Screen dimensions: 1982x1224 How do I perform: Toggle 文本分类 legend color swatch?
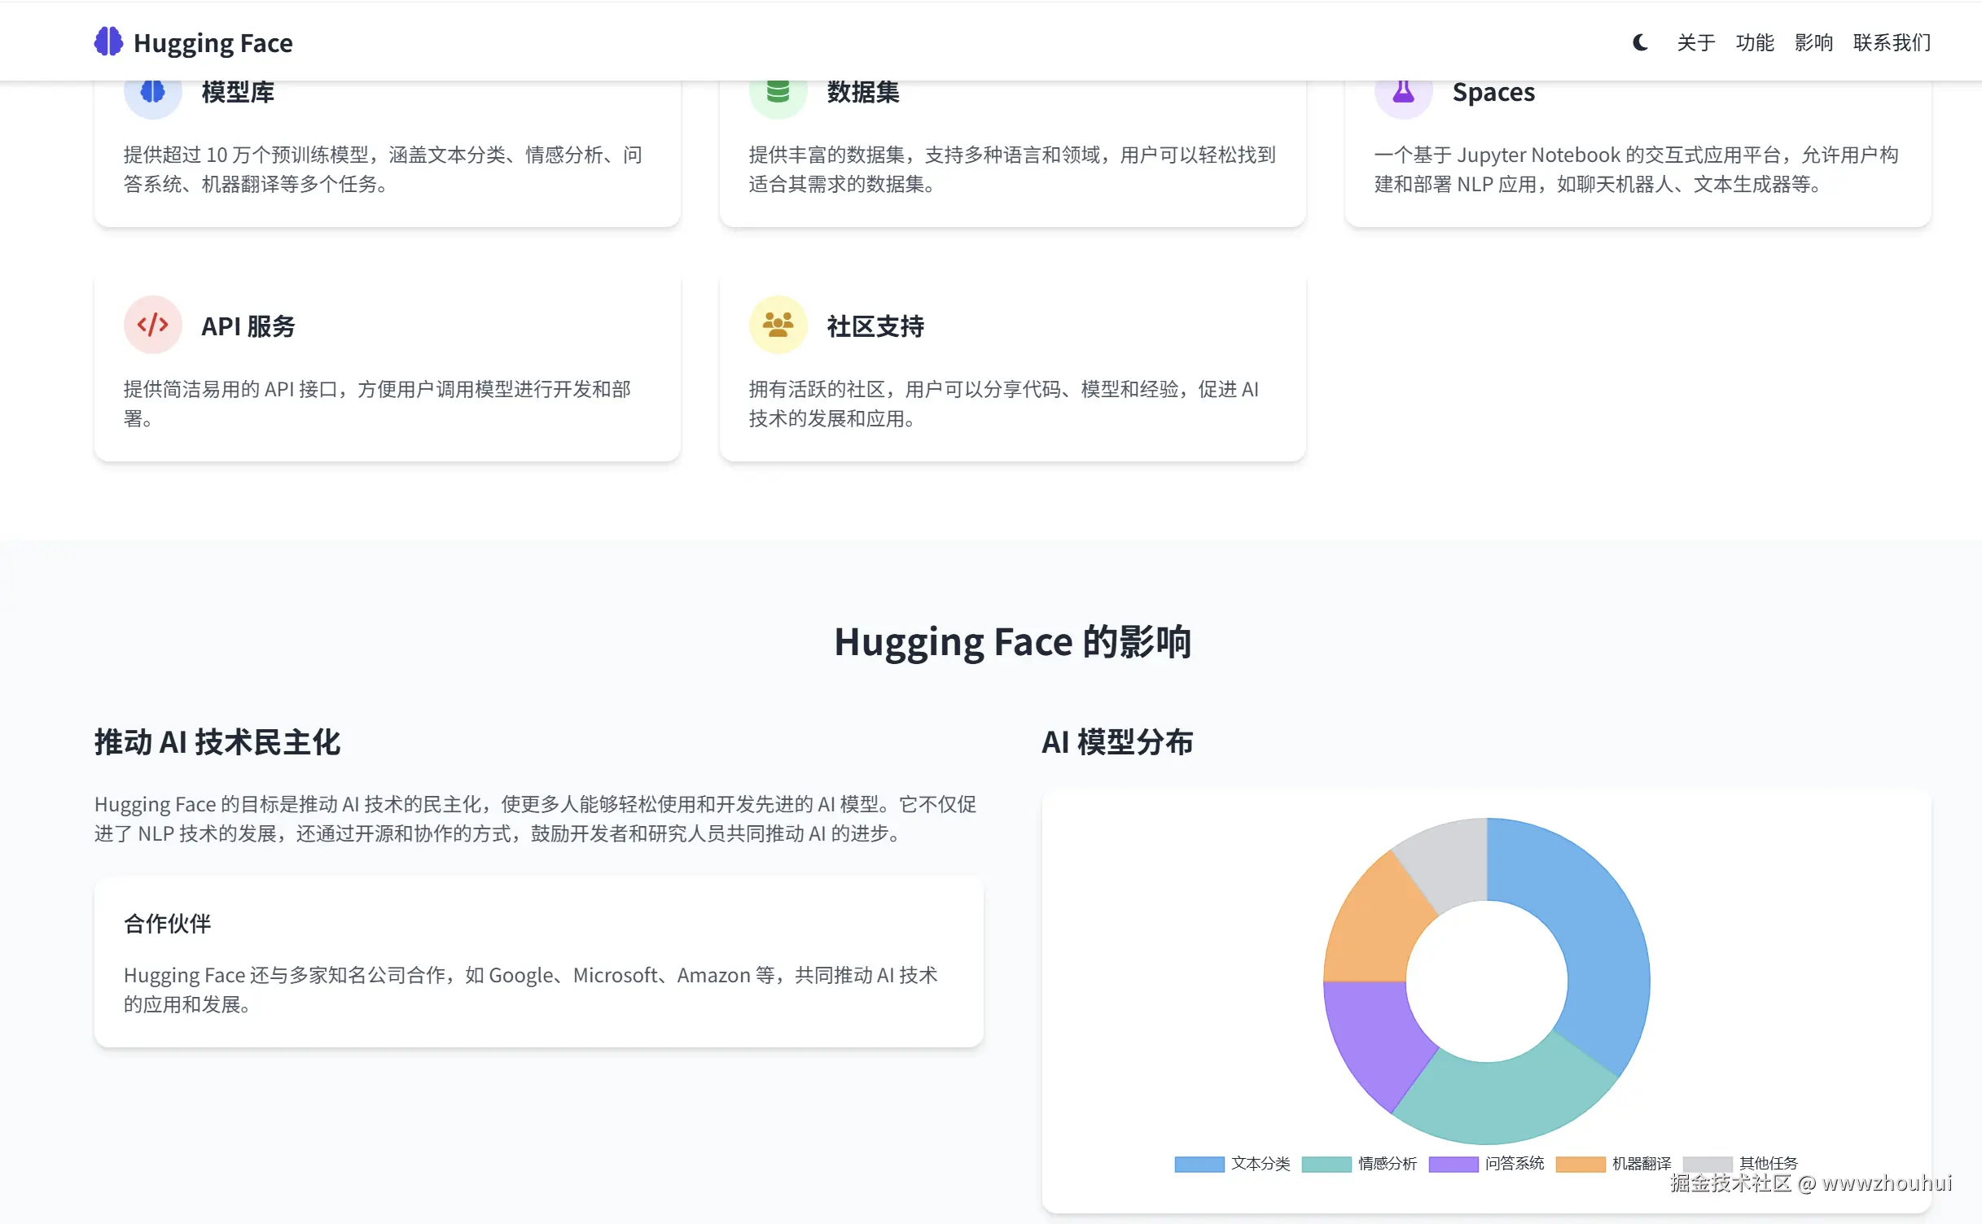pyautogui.click(x=1199, y=1164)
